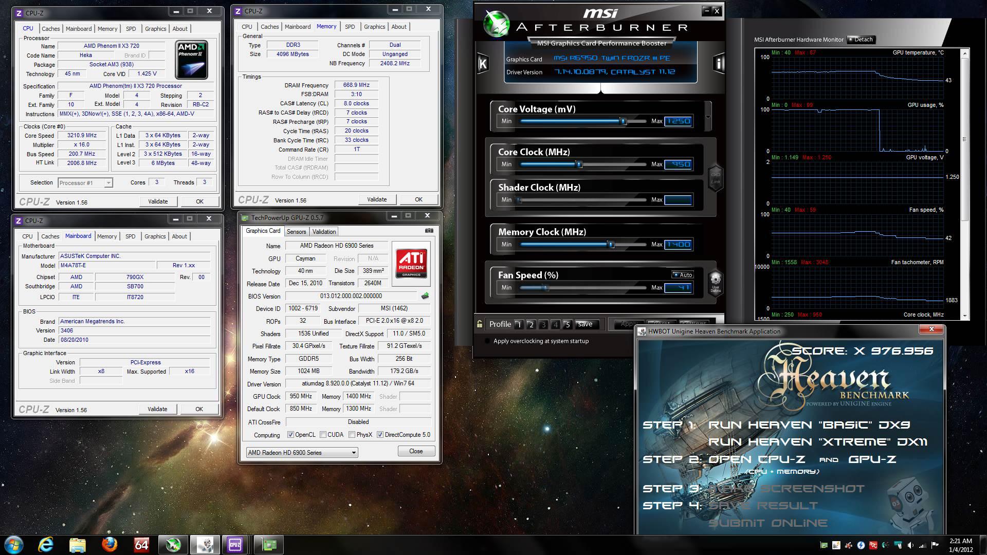Viewport: 987px width, 555px height.
Task: Open Graphics tab in CPU-Z Mainboard window
Action: tap(155, 236)
